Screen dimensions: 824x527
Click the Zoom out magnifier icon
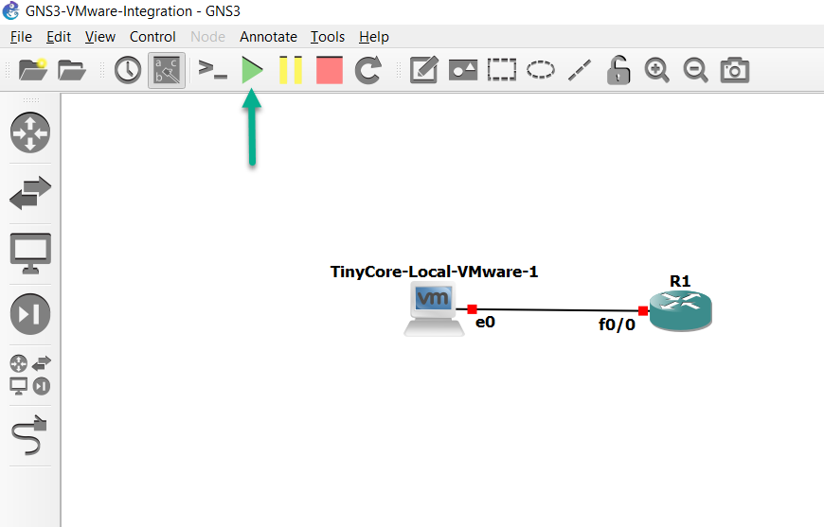click(x=696, y=70)
